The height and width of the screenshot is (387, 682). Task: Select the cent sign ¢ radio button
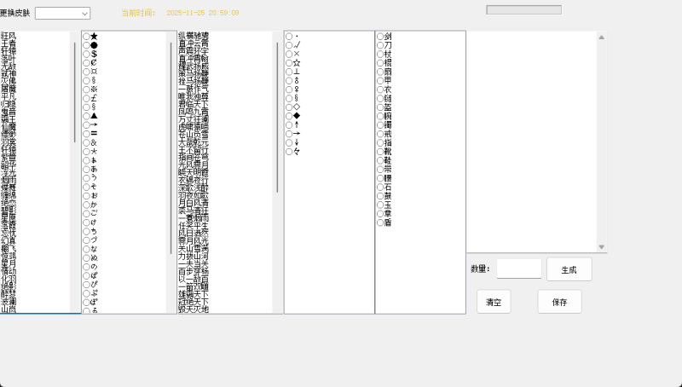tap(87, 63)
